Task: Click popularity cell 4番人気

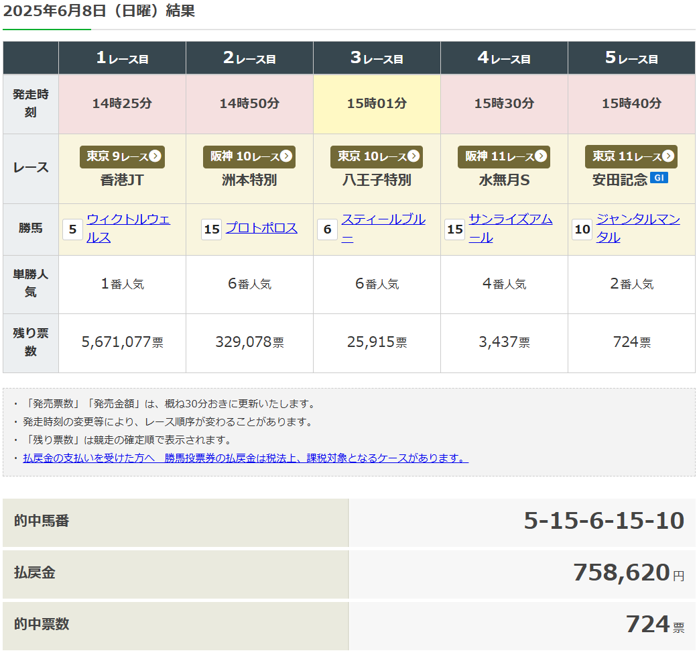Action: (x=504, y=284)
